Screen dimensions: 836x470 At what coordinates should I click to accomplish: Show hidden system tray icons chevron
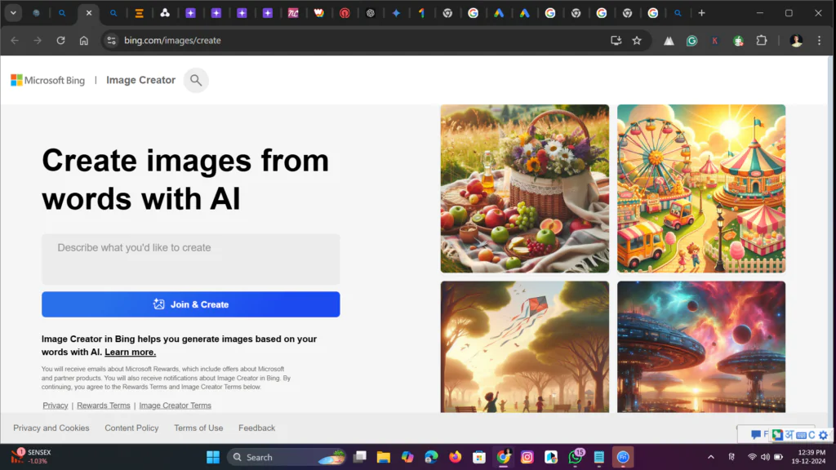pyautogui.click(x=711, y=457)
